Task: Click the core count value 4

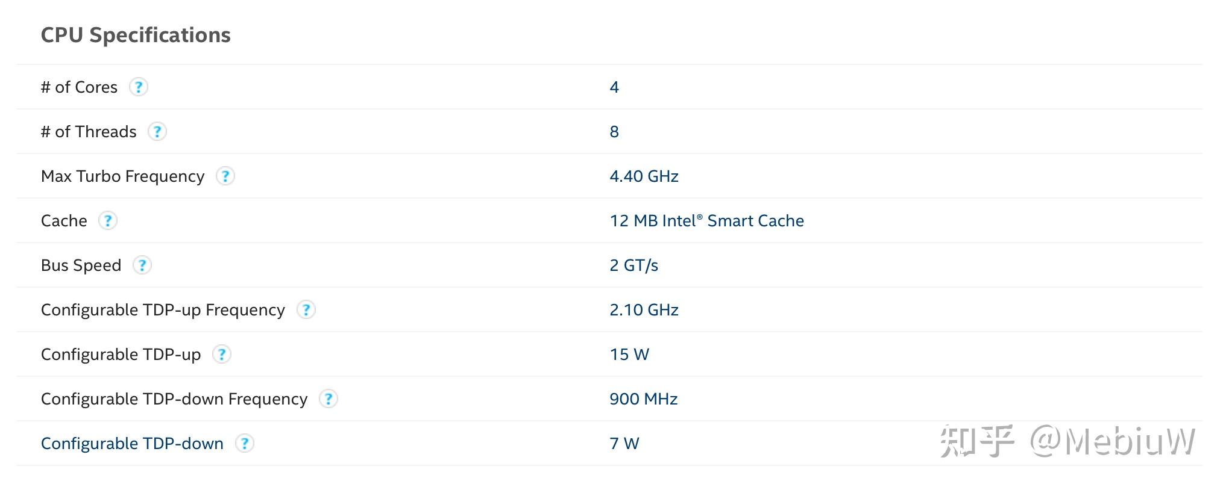Action: [614, 87]
